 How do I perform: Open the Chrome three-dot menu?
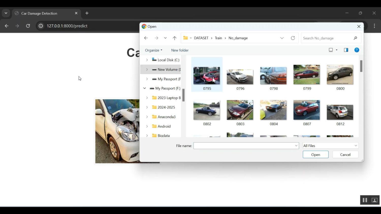tap(374, 26)
